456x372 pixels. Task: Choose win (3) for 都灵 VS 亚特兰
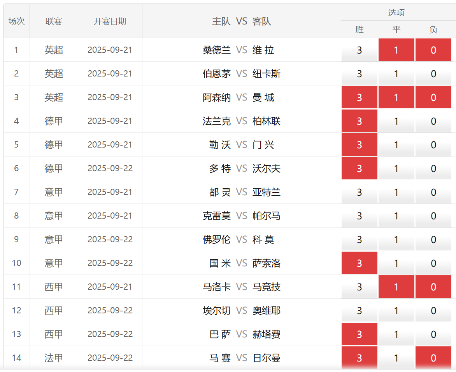(359, 192)
